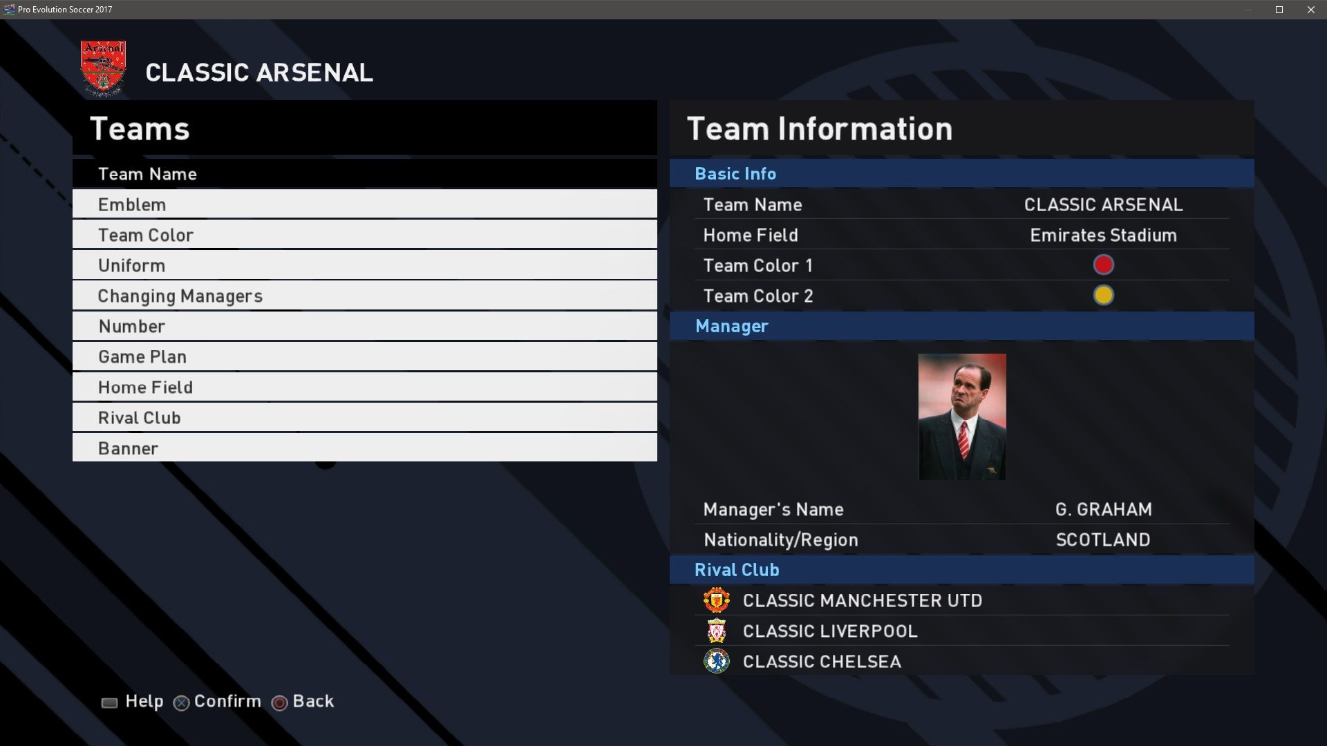Viewport: 1327px width, 746px height.
Task: Click the Classic Manchester Utd crest icon
Action: (716, 600)
